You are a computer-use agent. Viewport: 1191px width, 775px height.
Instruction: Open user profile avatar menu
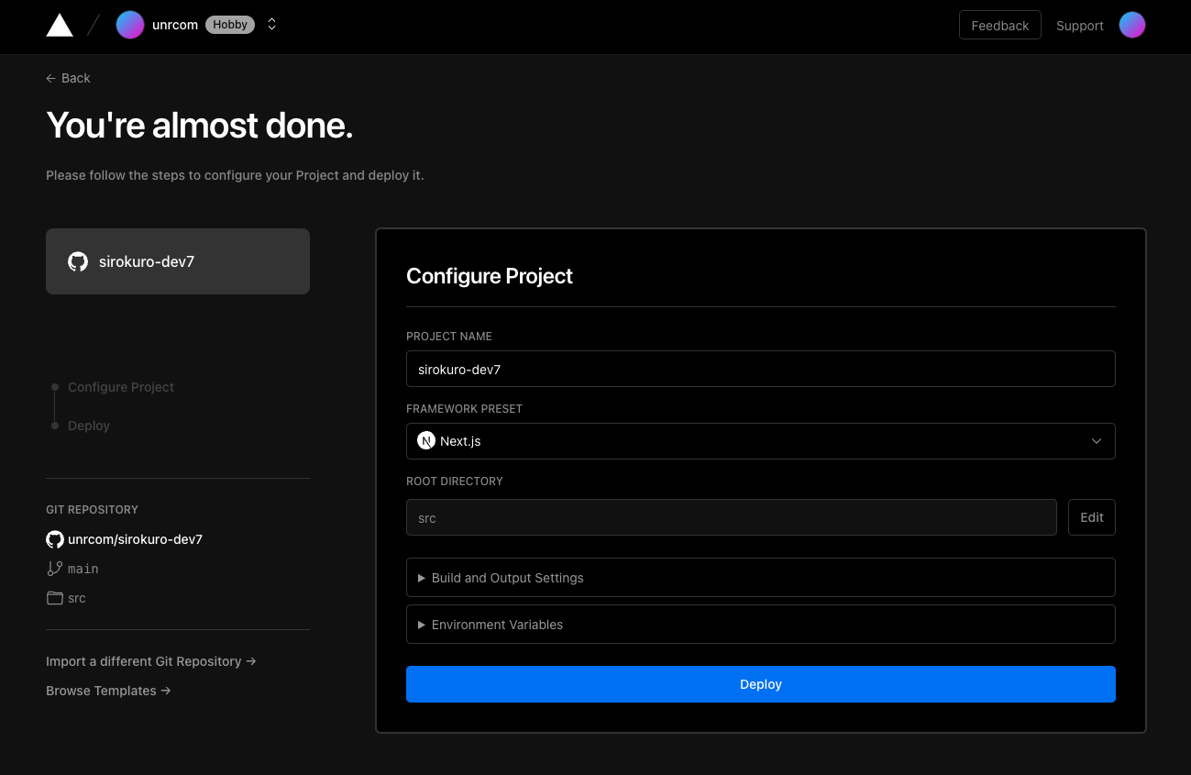coord(1132,25)
